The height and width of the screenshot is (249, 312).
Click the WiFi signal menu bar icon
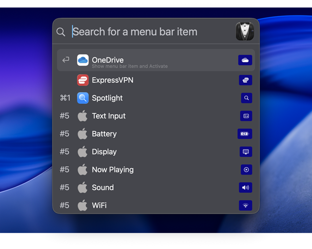246,206
